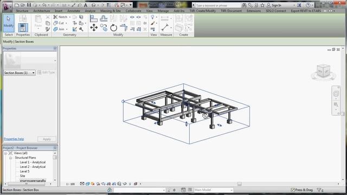
Task: Open the Structure ribbon tab
Action: click(22, 11)
